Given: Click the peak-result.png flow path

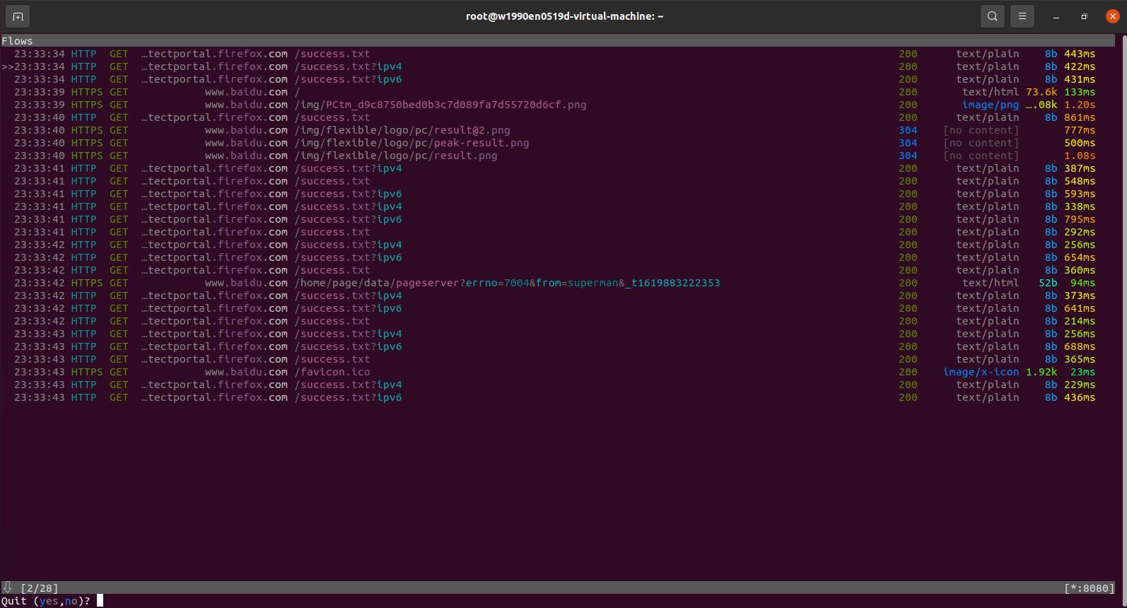Looking at the screenshot, I should (411, 143).
